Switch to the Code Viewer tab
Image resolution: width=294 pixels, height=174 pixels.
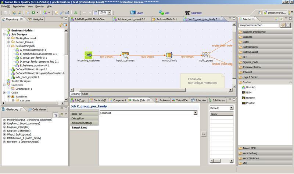pos(37,109)
